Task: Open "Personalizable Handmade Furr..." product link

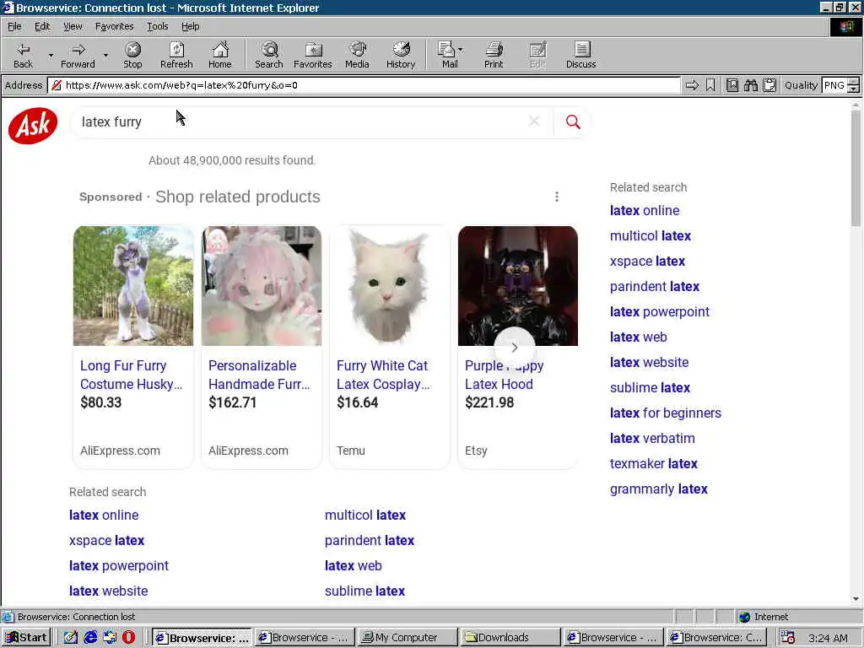Action: 259,375
